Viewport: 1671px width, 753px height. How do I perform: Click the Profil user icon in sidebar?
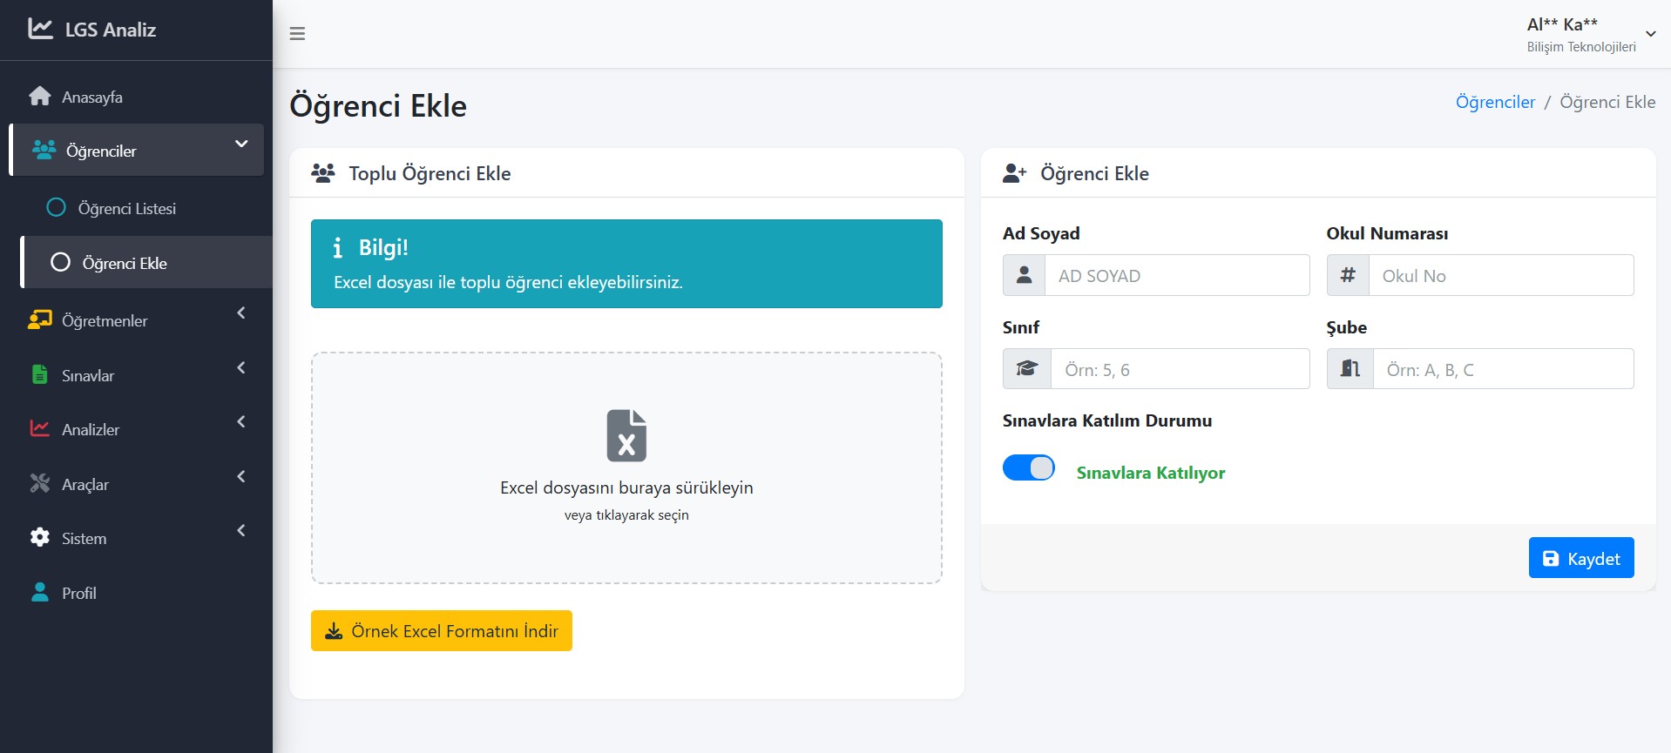(x=40, y=593)
